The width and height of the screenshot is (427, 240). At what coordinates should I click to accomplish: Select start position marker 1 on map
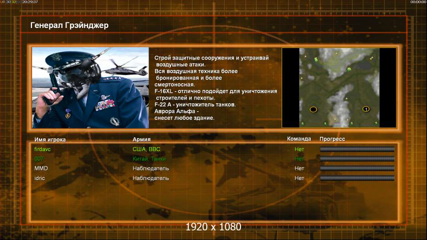366,109
